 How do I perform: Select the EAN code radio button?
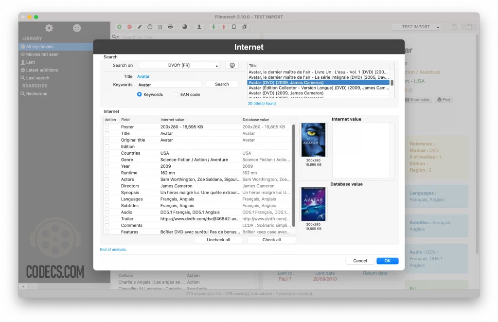[176, 94]
